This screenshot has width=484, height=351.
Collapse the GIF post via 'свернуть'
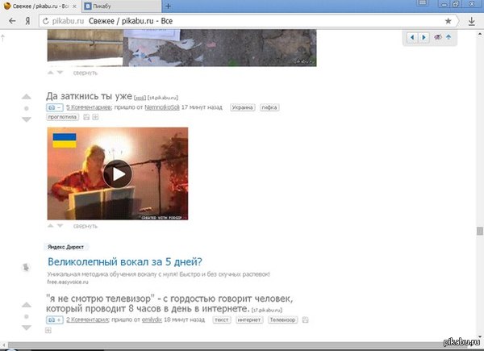click(85, 226)
